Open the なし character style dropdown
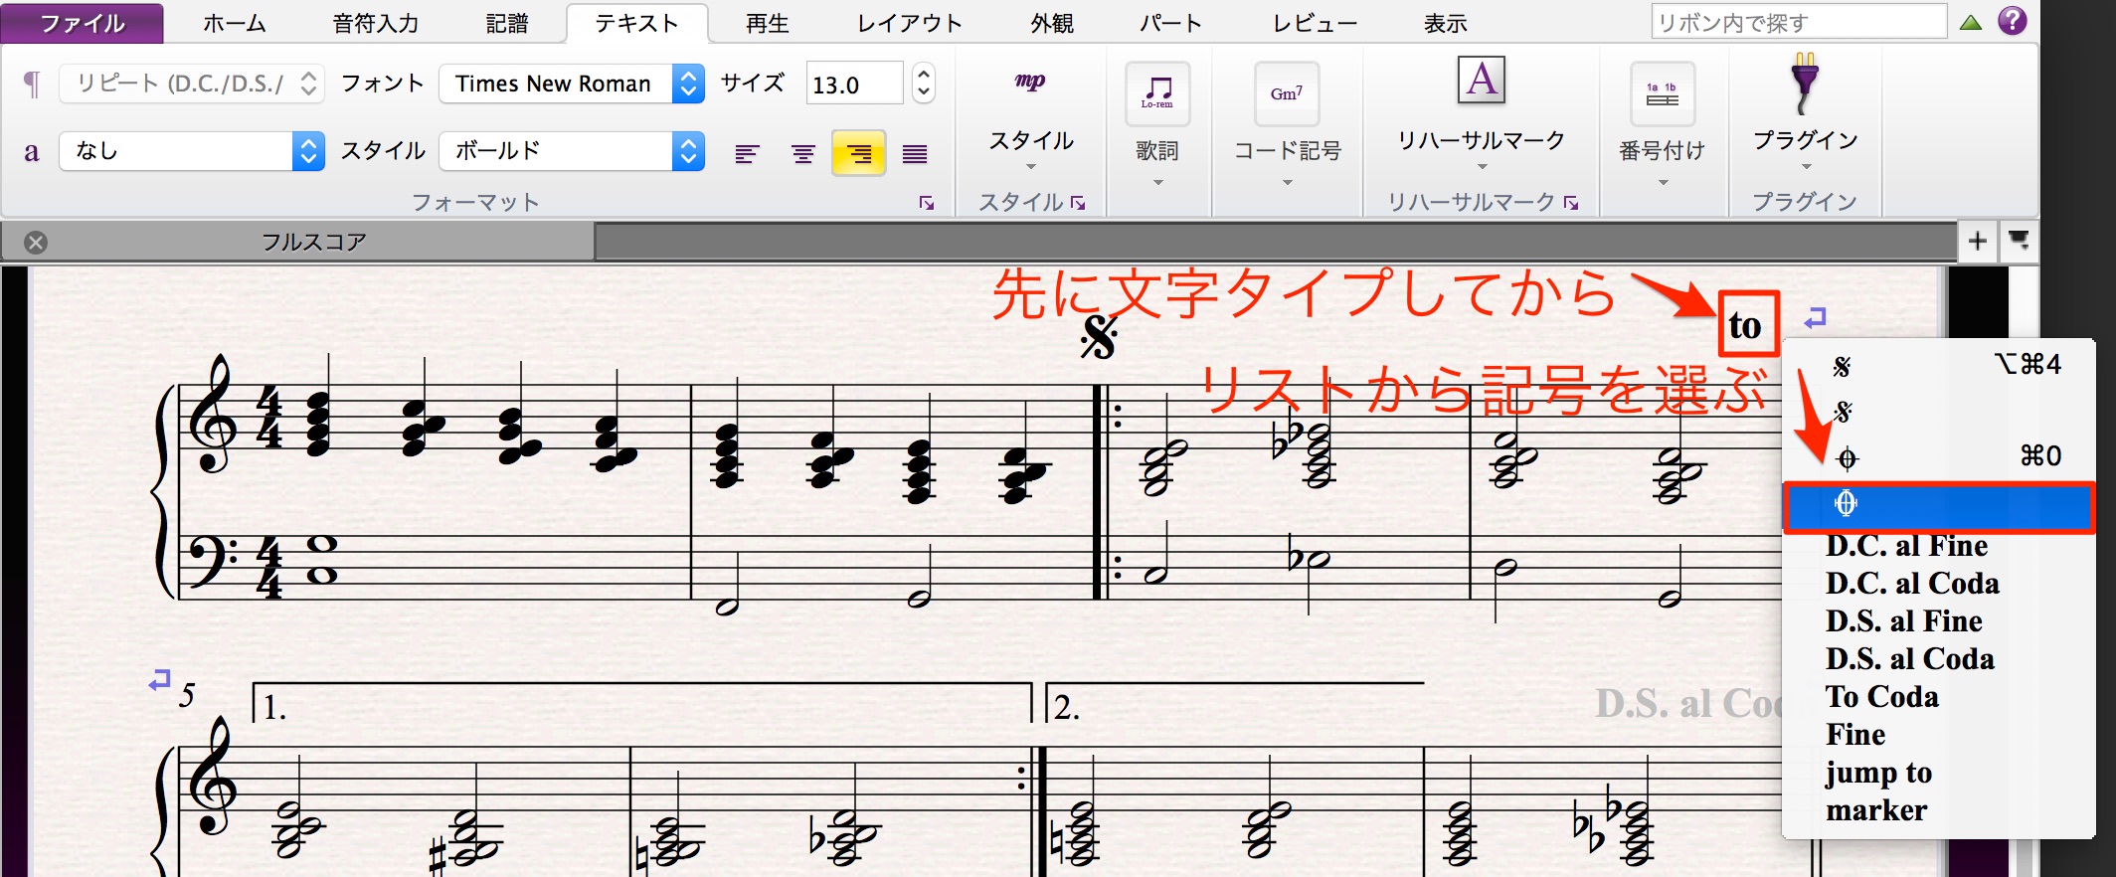This screenshot has height=877, width=2116. click(x=192, y=151)
